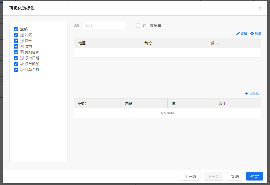Cancel the dialog with 取消
Viewport: 270px width, 185px height.
pos(235,176)
